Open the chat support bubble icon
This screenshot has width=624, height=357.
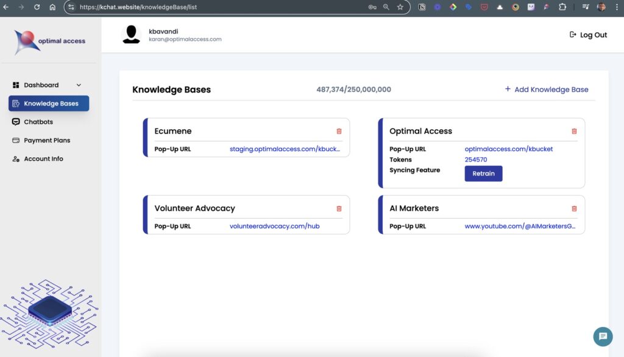(x=603, y=337)
